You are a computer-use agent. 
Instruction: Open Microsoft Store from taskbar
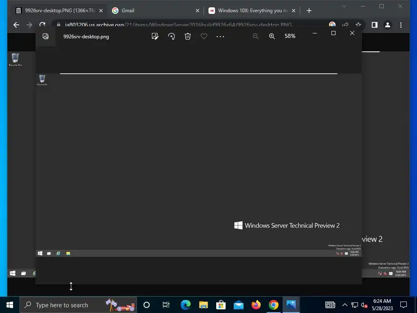click(x=221, y=305)
